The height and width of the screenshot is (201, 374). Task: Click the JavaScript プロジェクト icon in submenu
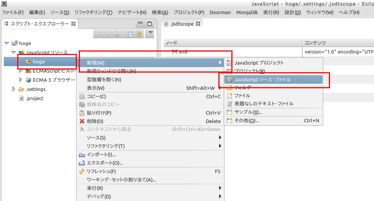coord(229,63)
